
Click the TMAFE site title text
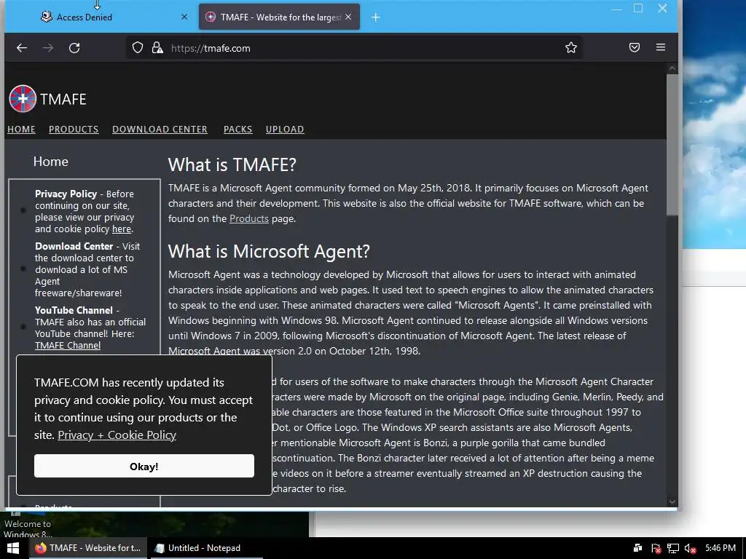[63, 99]
